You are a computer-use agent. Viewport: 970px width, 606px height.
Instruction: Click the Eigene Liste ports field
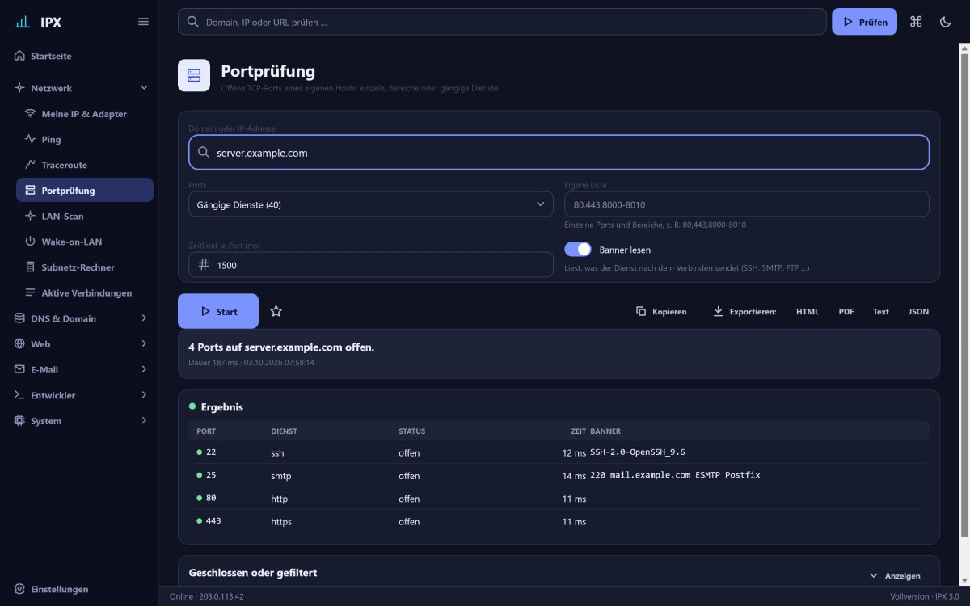(x=747, y=204)
